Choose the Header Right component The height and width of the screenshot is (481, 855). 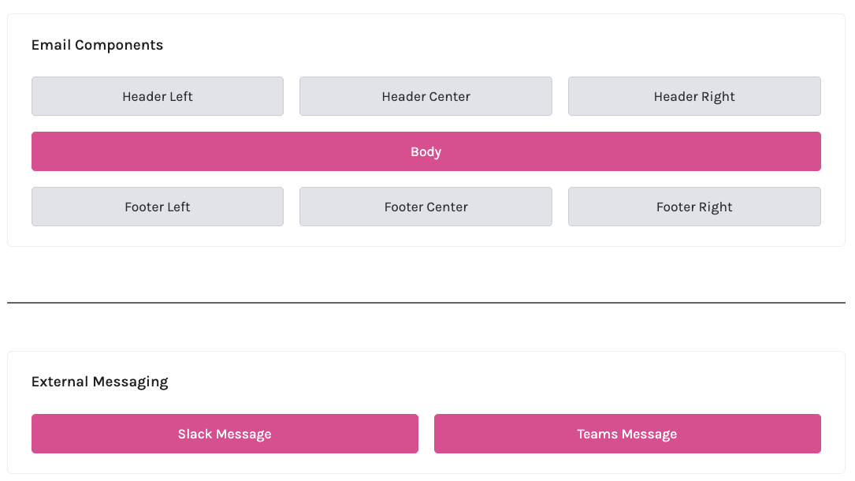694,96
